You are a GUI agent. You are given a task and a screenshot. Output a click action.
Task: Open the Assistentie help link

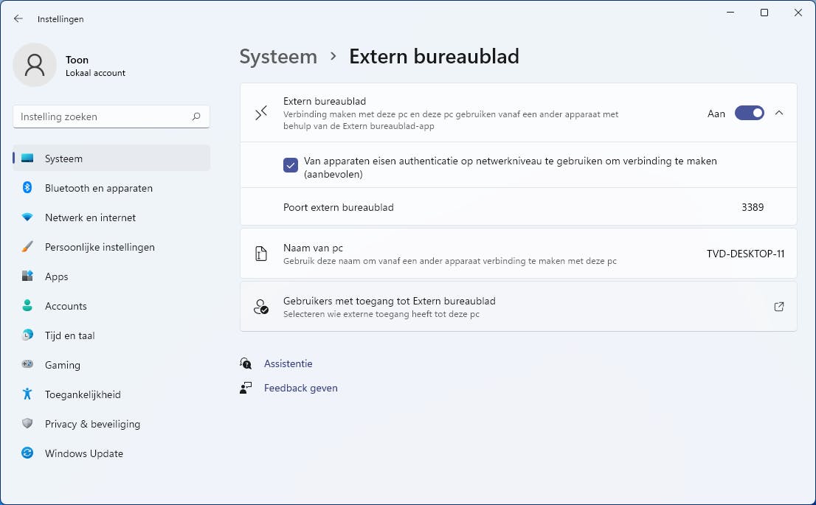point(288,363)
